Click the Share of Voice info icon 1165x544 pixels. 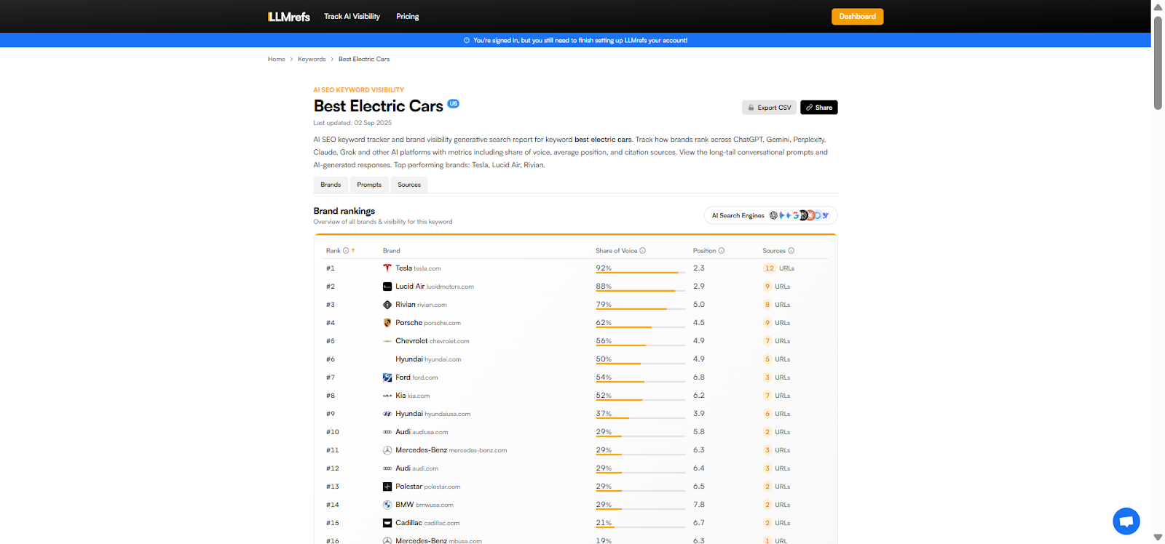point(642,251)
